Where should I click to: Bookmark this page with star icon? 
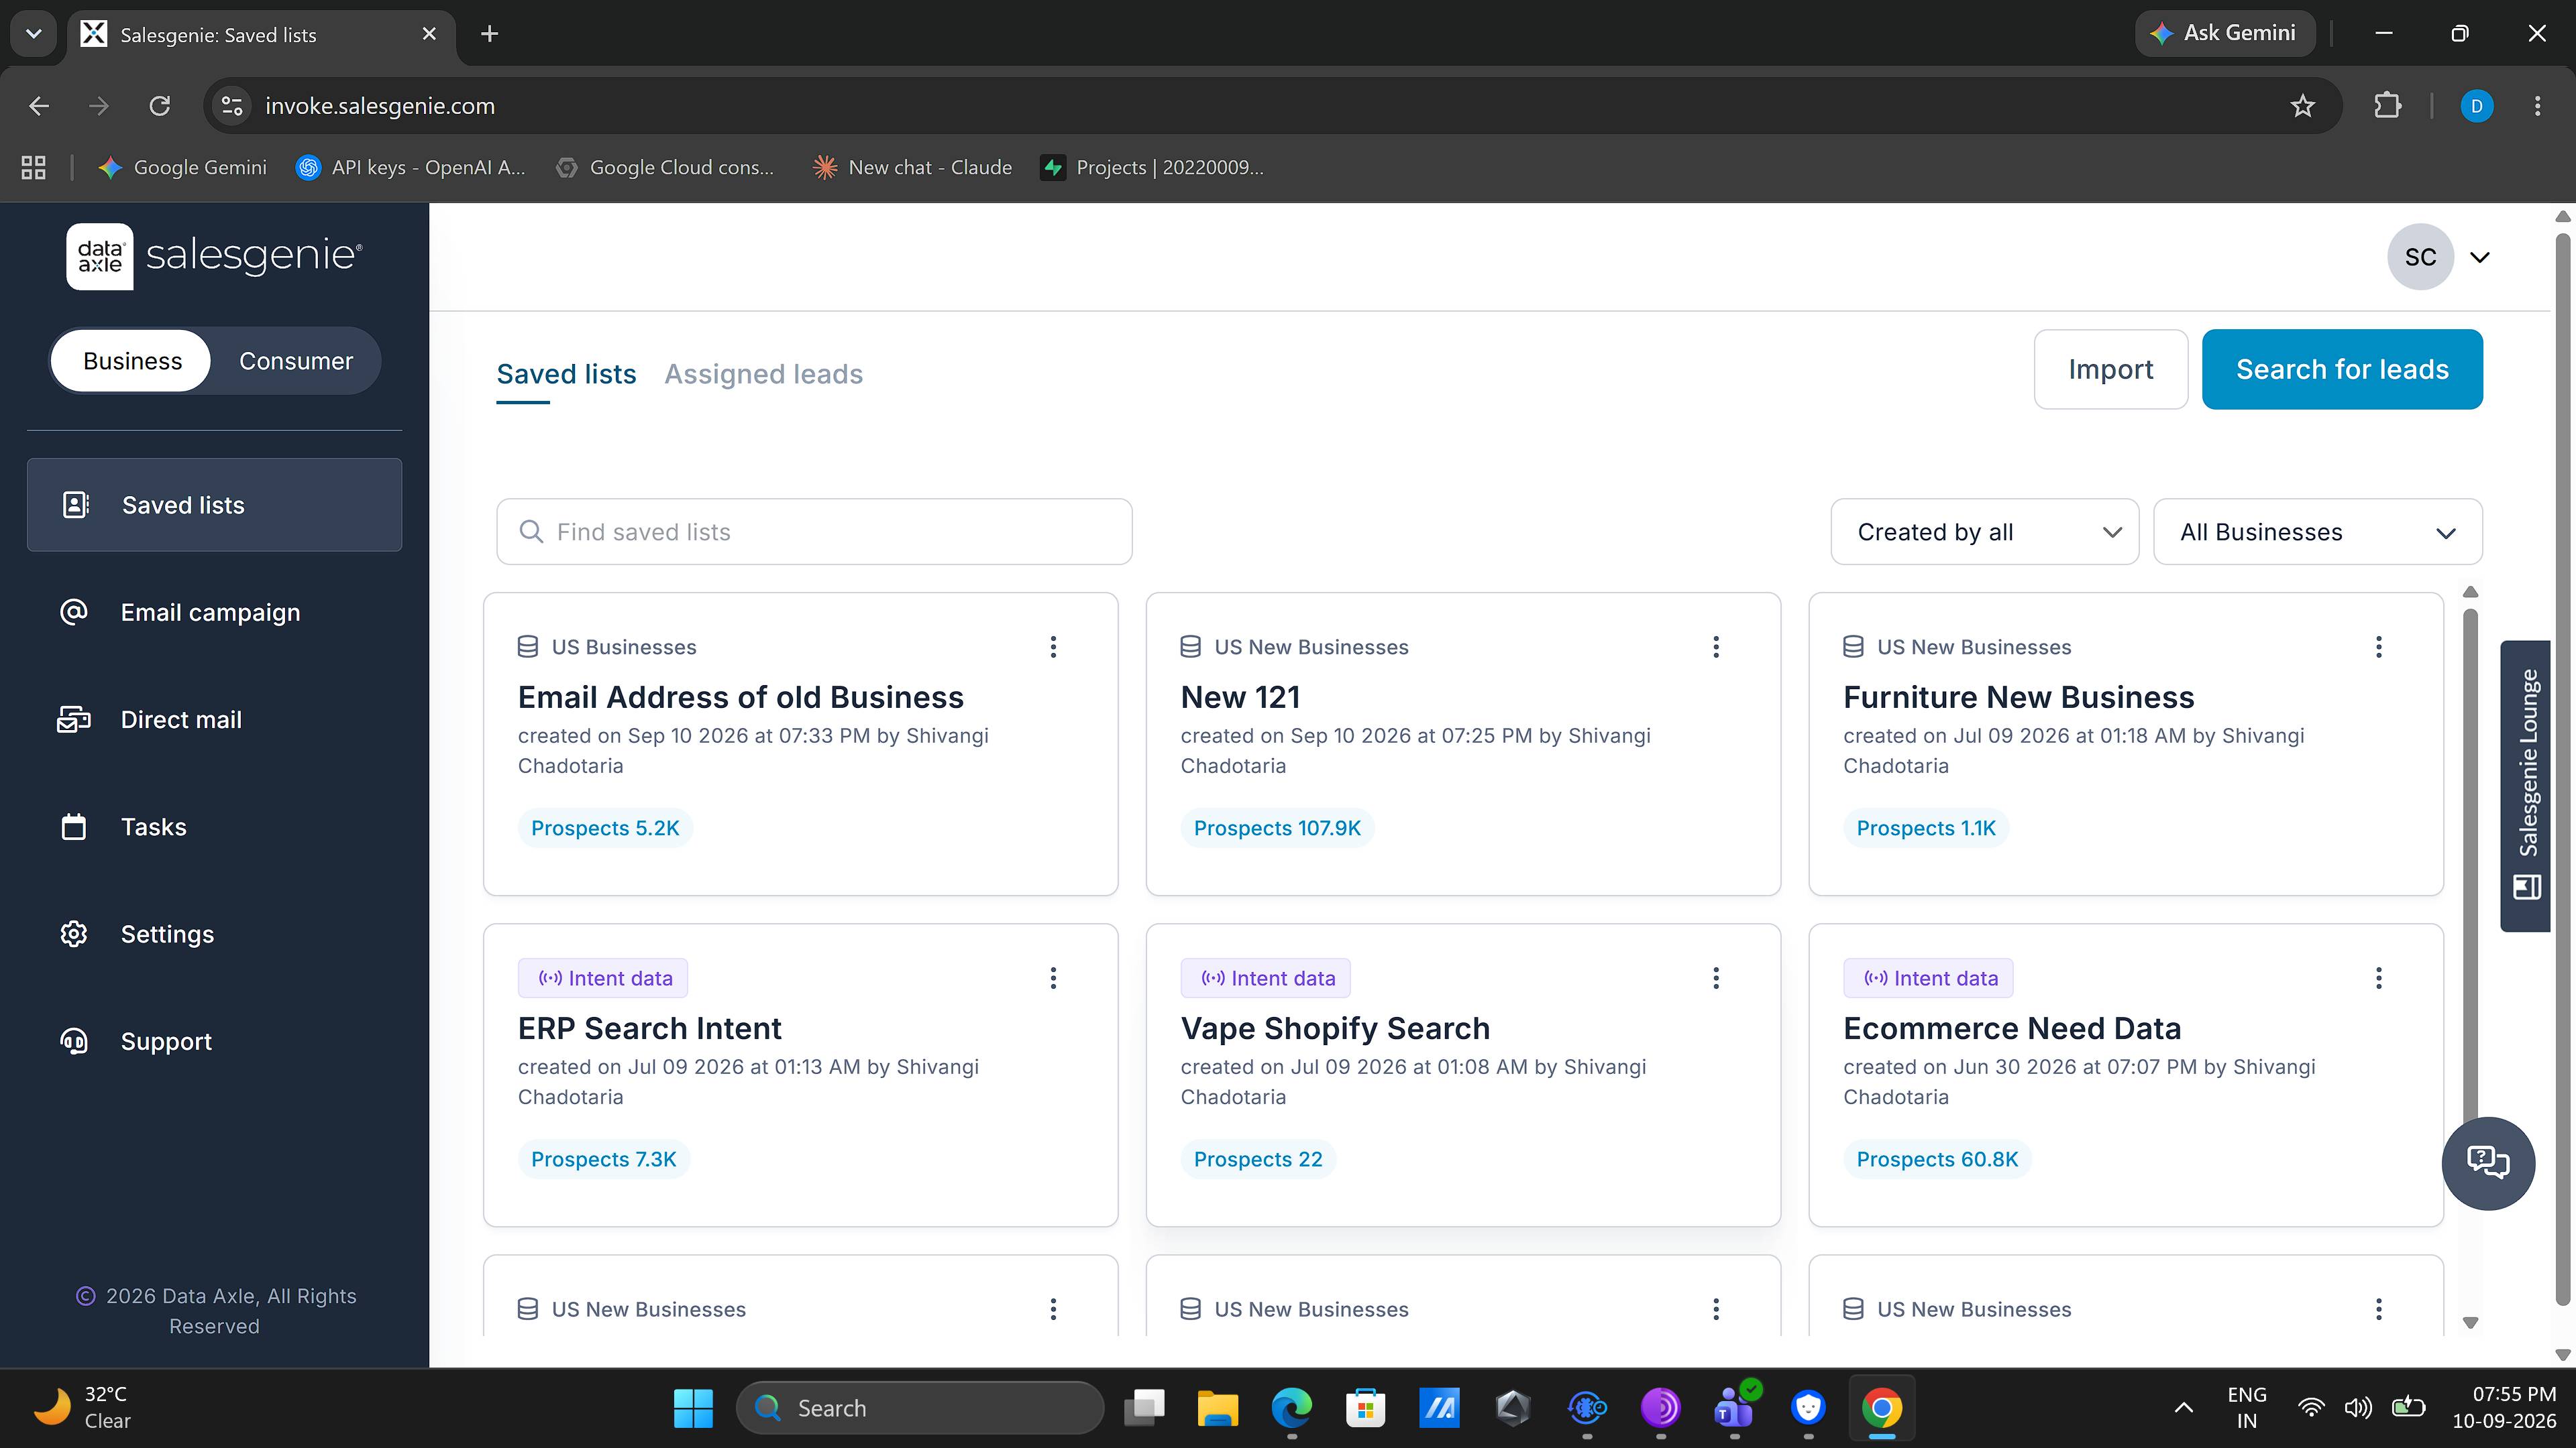tap(2302, 106)
